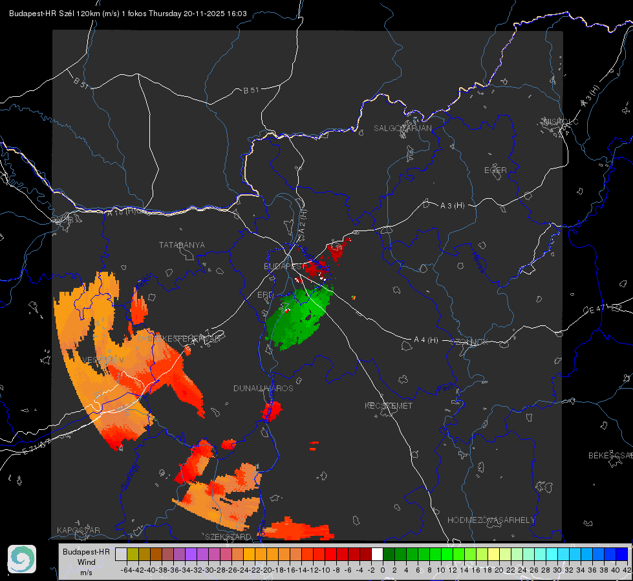
Task: Pick the light gray swatch starting the legend
Action: point(121,555)
